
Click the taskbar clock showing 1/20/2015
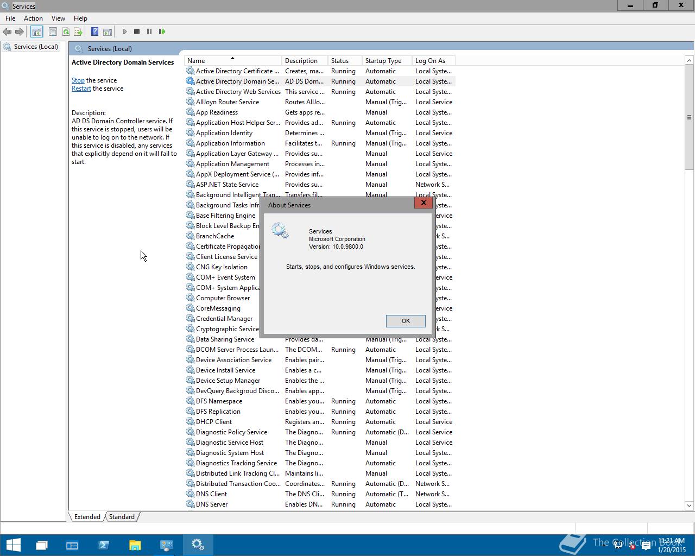click(x=671, y=546)
